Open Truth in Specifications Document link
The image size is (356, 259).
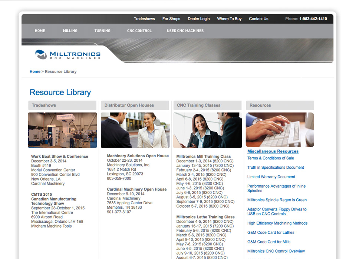(276, 168)
